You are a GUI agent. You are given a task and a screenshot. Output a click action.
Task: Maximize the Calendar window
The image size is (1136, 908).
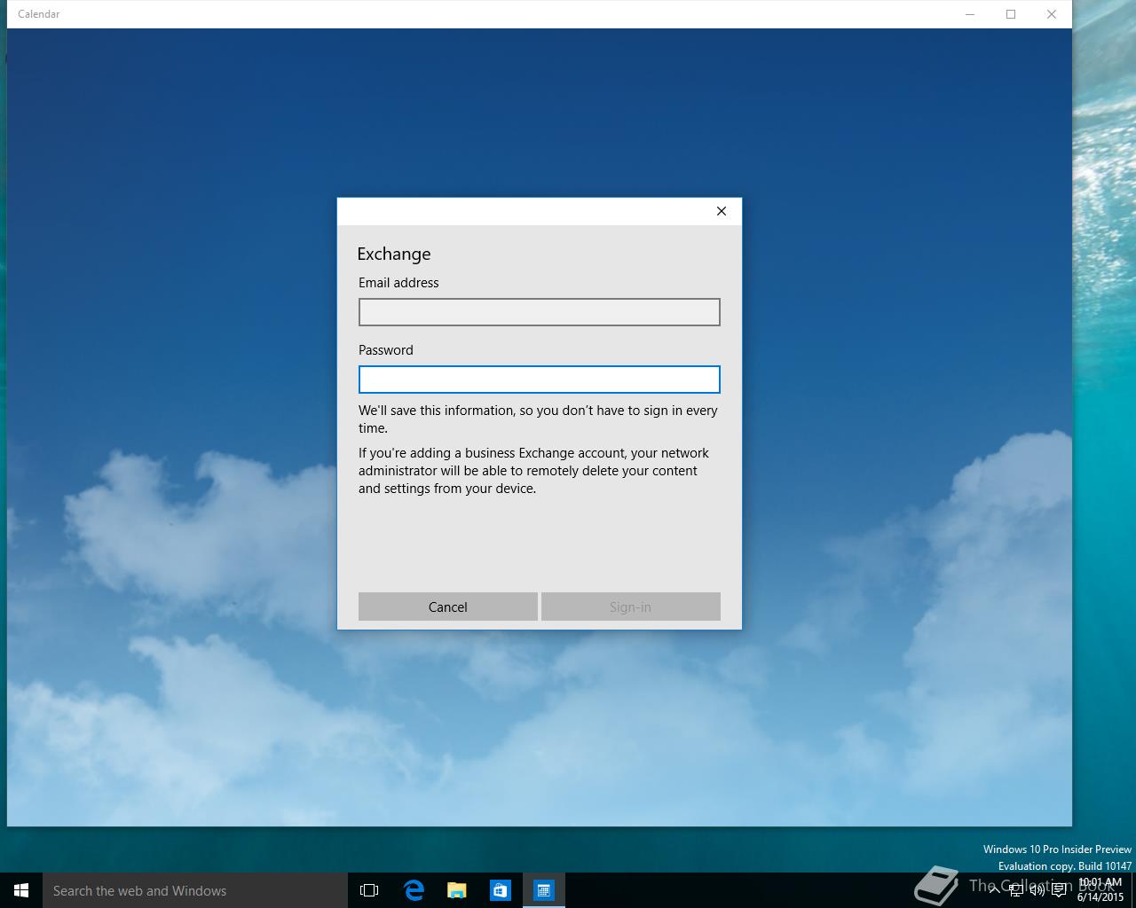pyautogui.click(x=1011, y=14)
